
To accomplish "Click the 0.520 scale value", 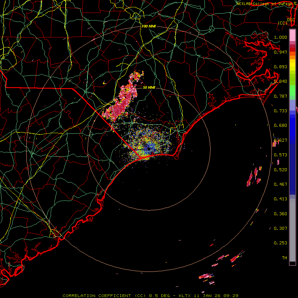I will tap(280, 170).
